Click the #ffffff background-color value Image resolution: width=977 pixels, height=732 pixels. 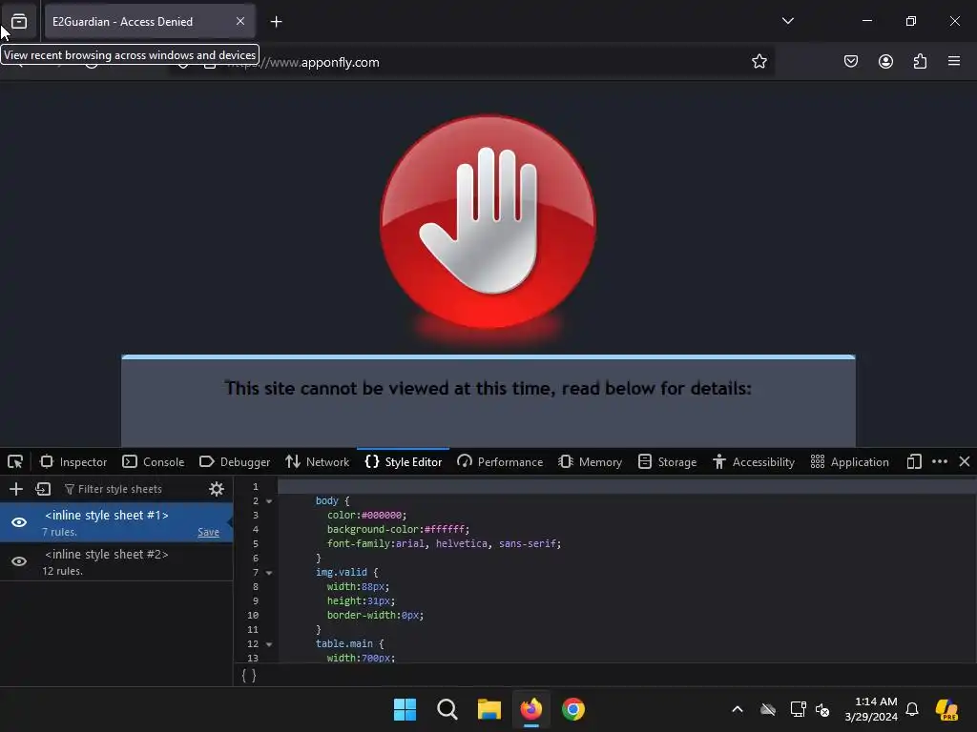click(x=445, y=530)
